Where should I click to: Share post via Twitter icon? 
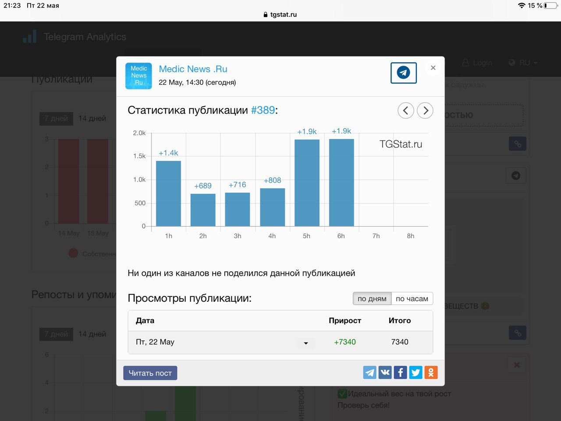point(416,372)
